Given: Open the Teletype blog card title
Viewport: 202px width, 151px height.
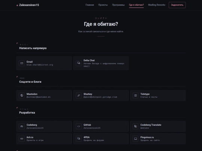Looking at the screenshot, I should point(145,94).
